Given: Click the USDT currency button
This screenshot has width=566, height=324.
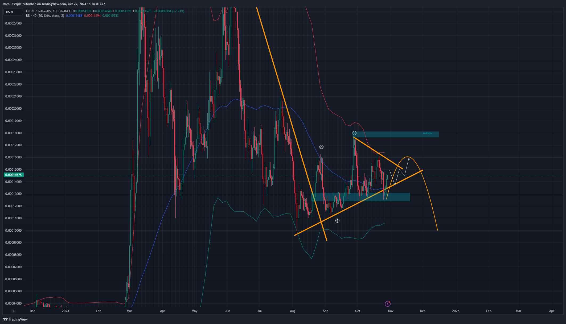Looking at the screenshot, I should pos(13,12).
